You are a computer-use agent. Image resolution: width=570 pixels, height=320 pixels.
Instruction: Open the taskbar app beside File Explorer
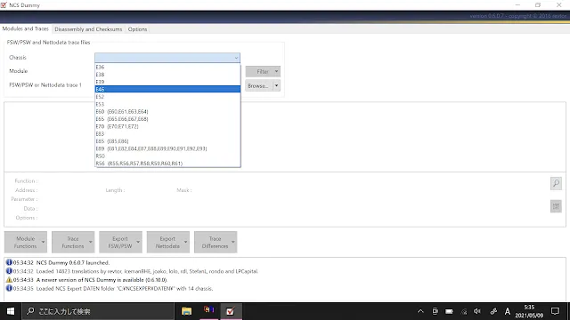(x=208, y=311)
